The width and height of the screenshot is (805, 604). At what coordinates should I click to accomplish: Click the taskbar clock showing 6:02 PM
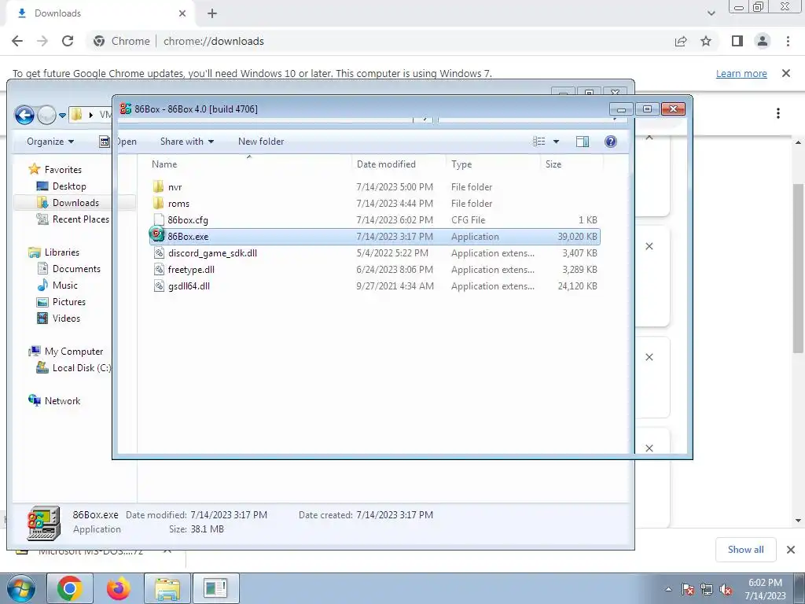765,589
